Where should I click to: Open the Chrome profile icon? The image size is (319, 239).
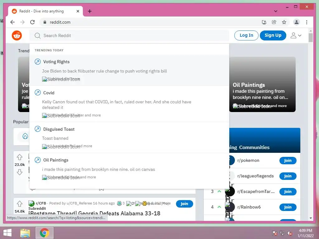297,22
